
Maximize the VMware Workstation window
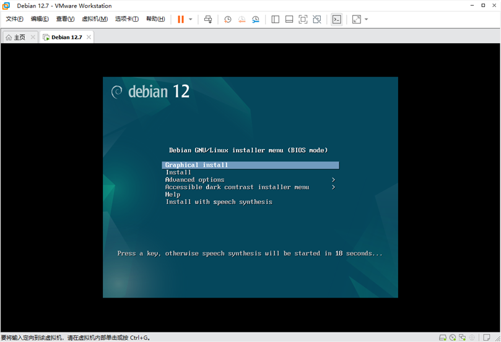[x=483, y=6]
